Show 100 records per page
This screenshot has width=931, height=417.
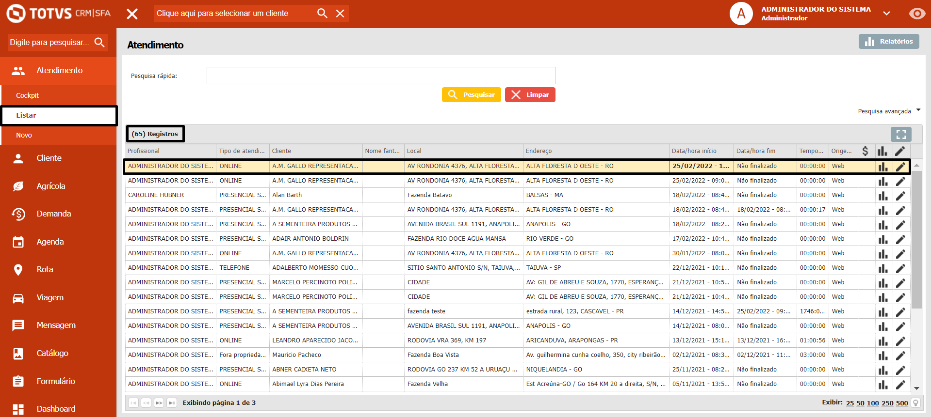coord(873,403)
